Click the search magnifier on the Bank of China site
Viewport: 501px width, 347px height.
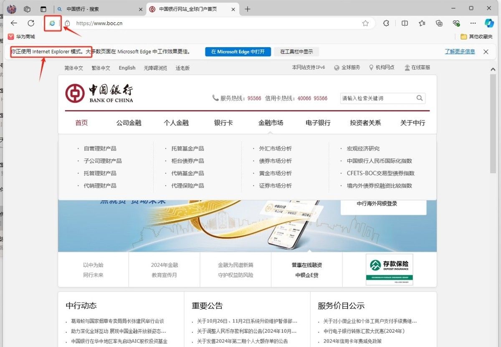tap(419, 98)
